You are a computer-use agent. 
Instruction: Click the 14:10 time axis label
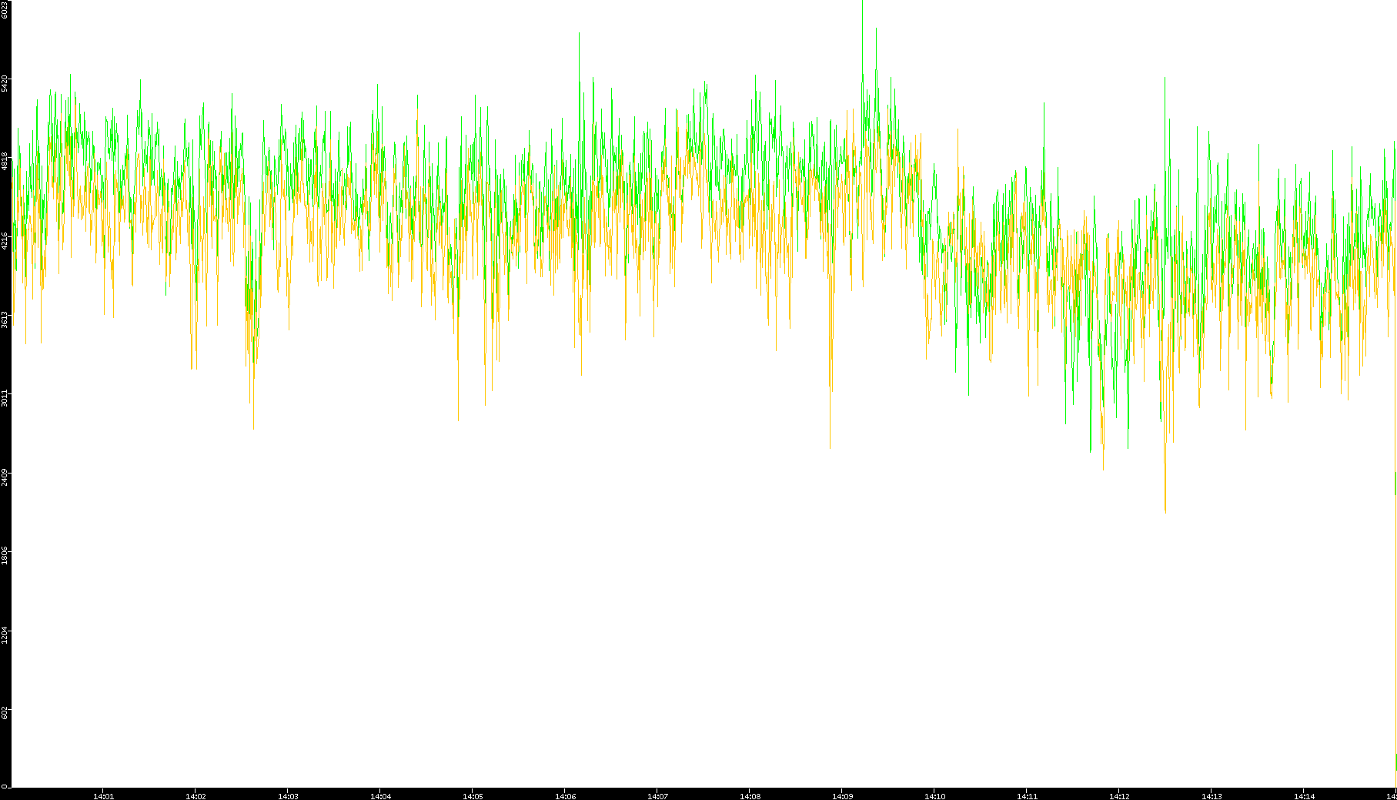(934, 795)
